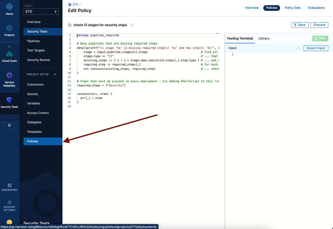The image size is (333, 229).
Task: Click the green Test button
Action: click(320, 39)
